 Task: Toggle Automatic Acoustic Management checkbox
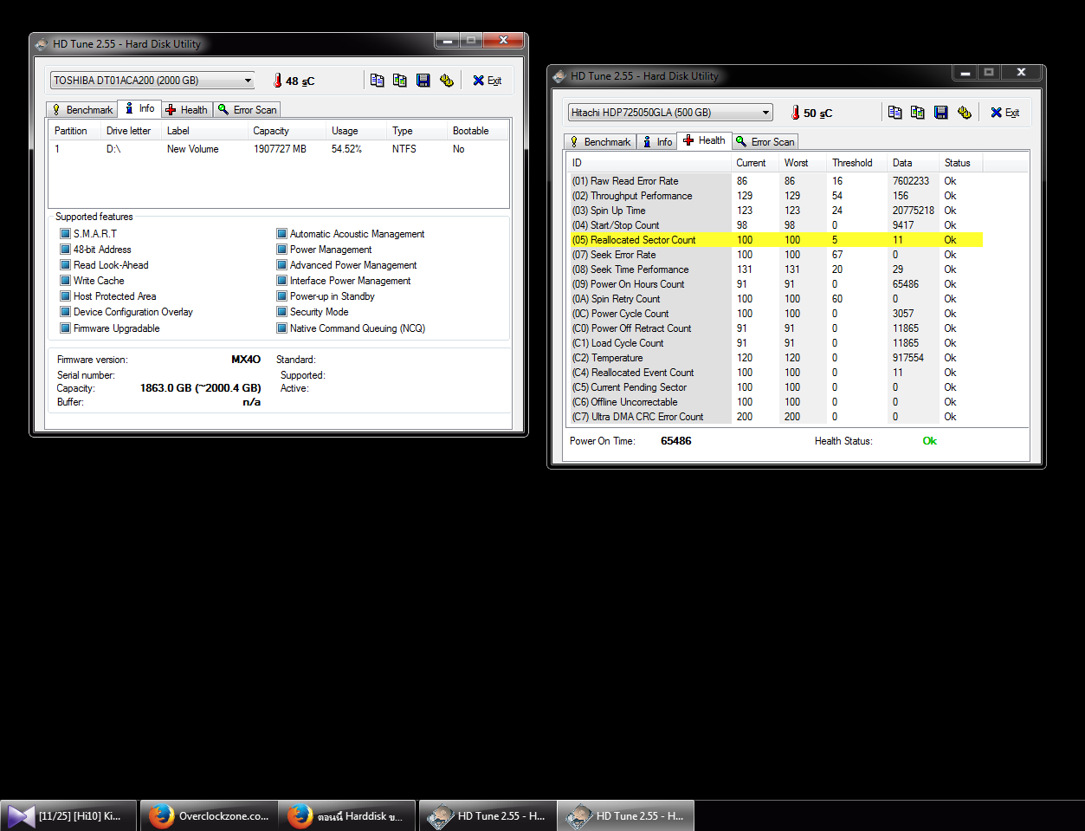click(x=281, y=234)
